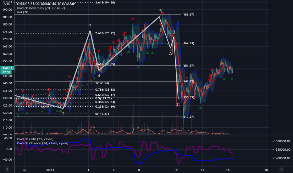Select the (186.67) horizontal line label

click(188, 14)
